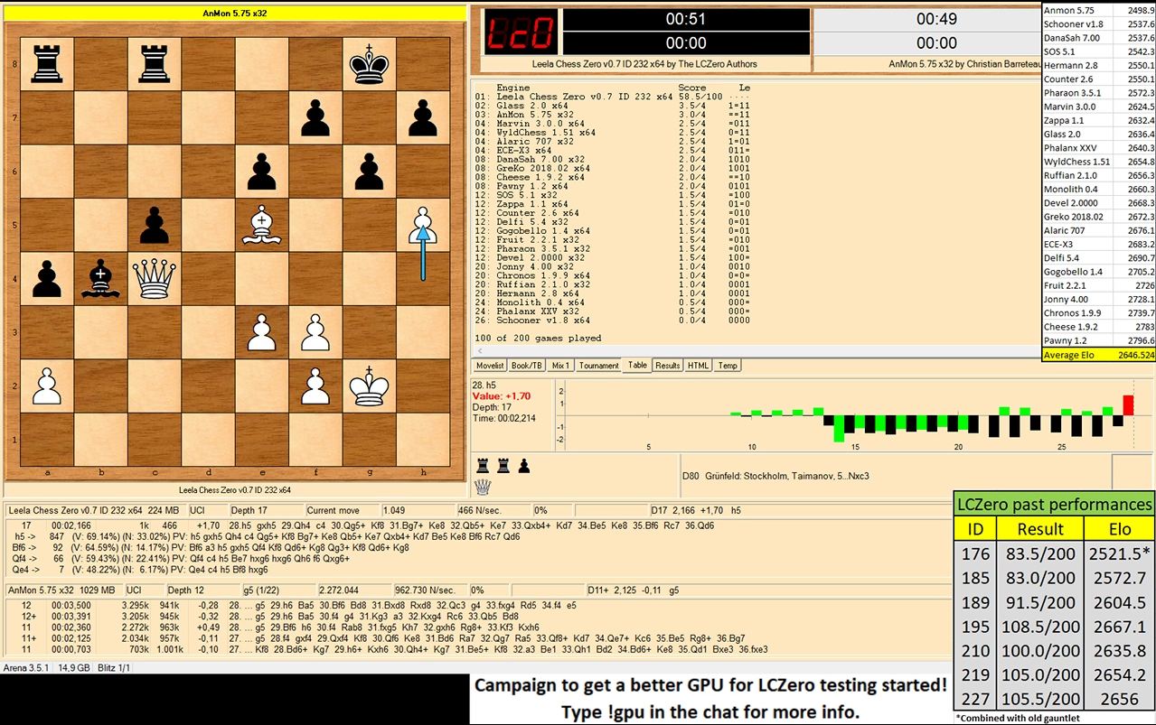
Task: Select the black bishop on b4
Action: pos(100,279)
